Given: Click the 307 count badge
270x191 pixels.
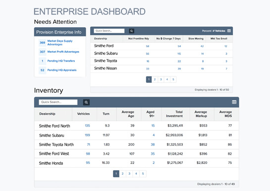Looking at the screenshot, I should point(43,52).
